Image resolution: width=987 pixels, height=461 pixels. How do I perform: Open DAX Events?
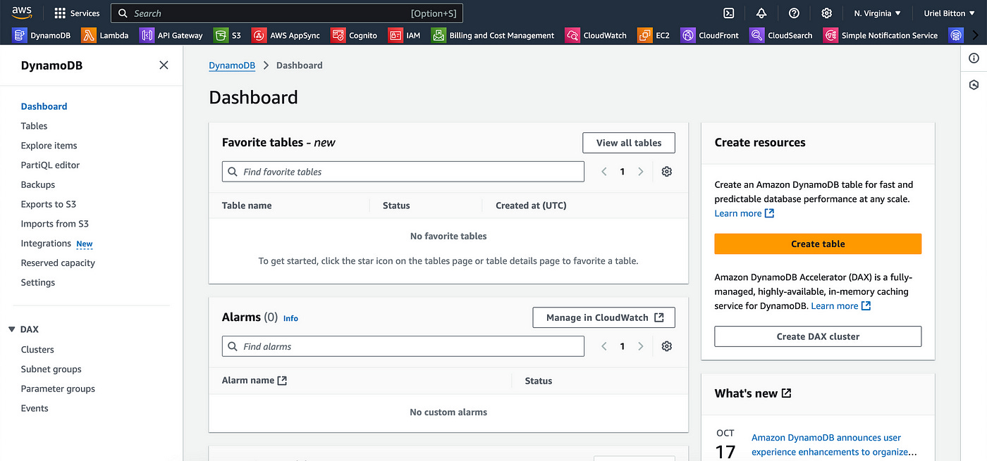(35, 408)
